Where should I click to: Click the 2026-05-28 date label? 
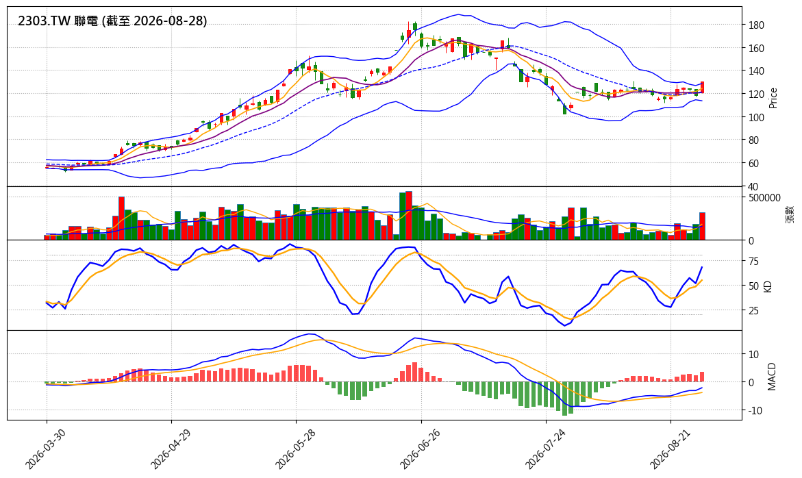coord(295,449)
